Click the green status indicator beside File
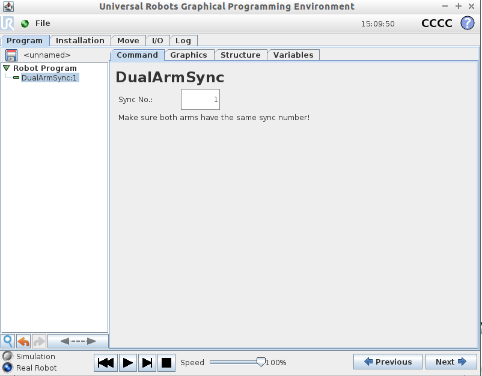482x376 pixels. pyautogui.click(x=25, y=23)
